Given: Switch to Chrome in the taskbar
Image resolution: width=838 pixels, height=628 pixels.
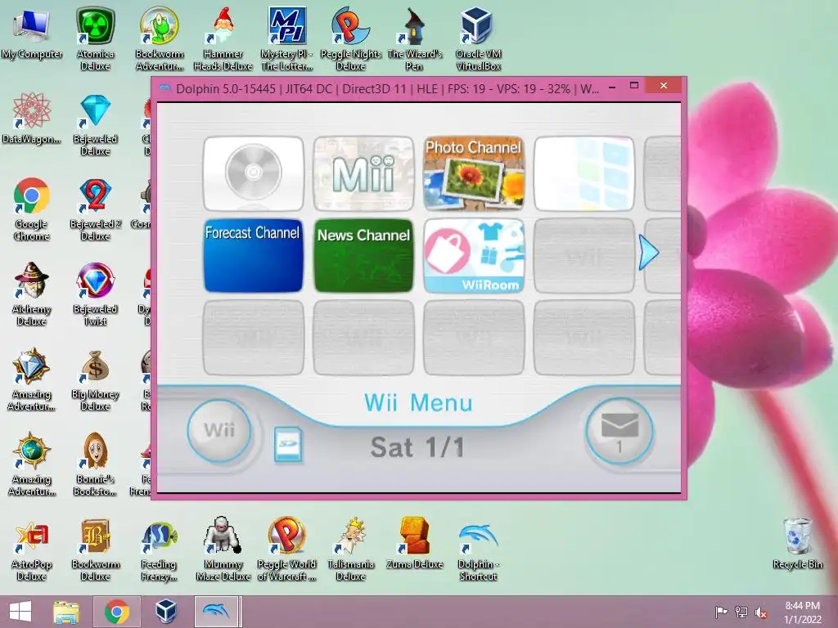Looking at the screenshot, I should [x=116, y=612].
